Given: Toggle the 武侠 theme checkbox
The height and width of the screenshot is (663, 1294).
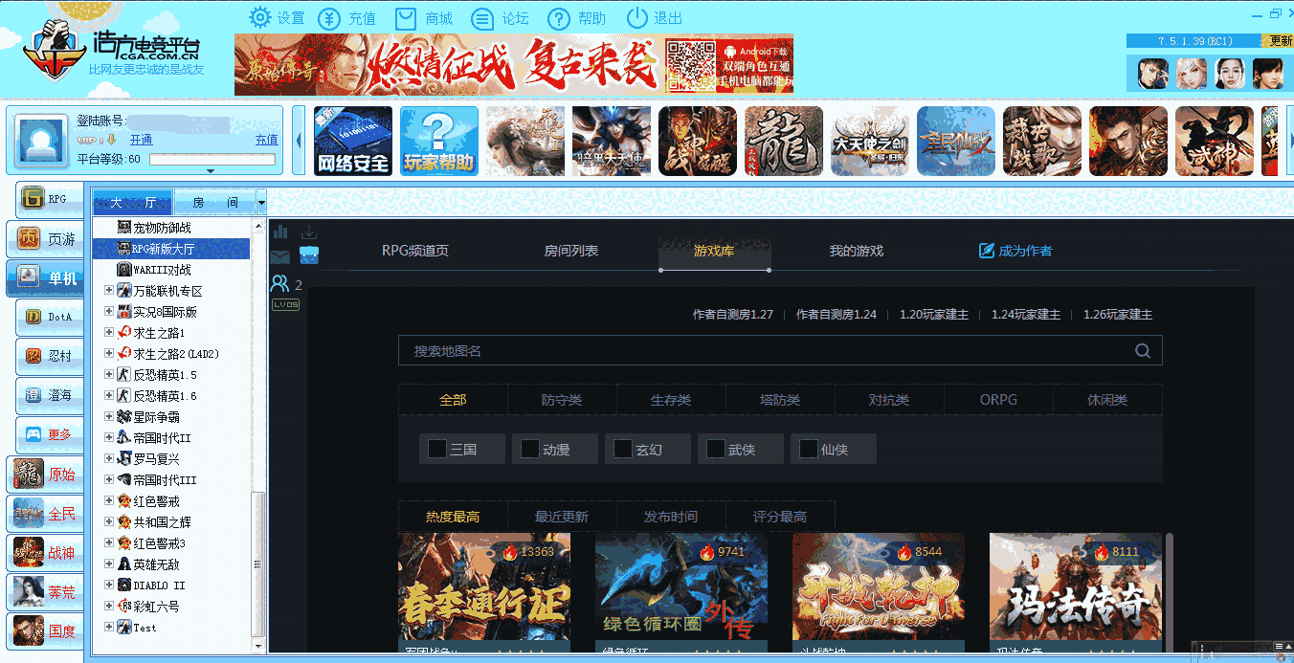Looking at the screenshot, I should point(716,449).
